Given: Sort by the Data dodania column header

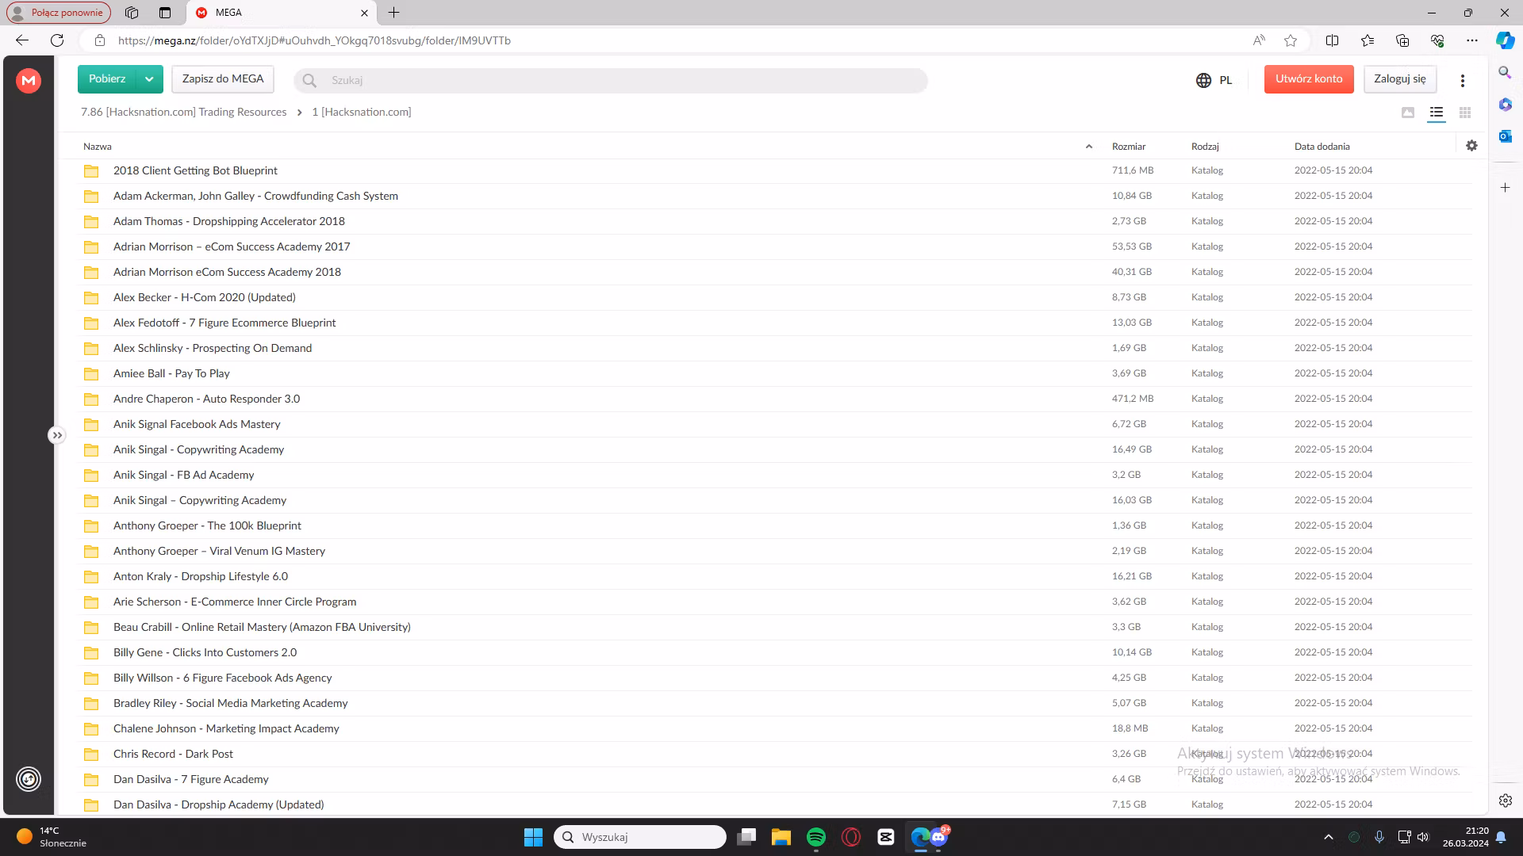Looking at the screenshot, I should pyautogui.click(x=1322, y=147).
